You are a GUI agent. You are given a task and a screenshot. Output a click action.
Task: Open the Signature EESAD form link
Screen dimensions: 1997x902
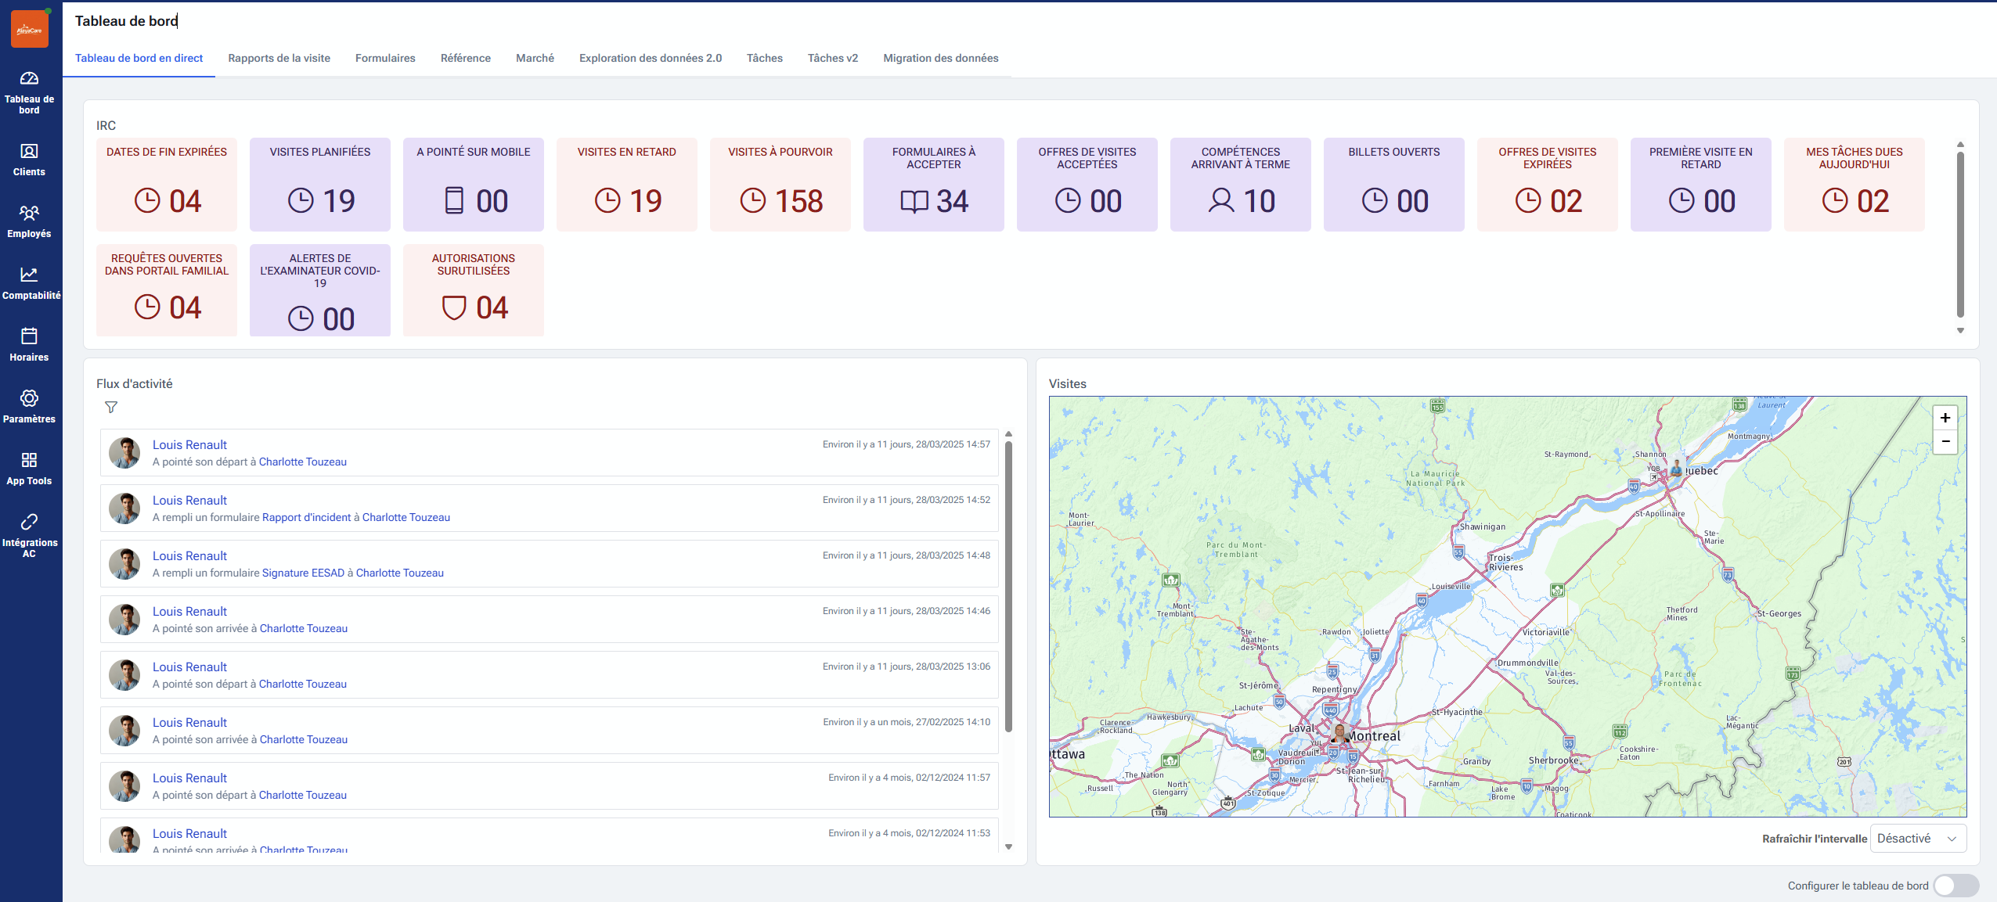(303, 573)
